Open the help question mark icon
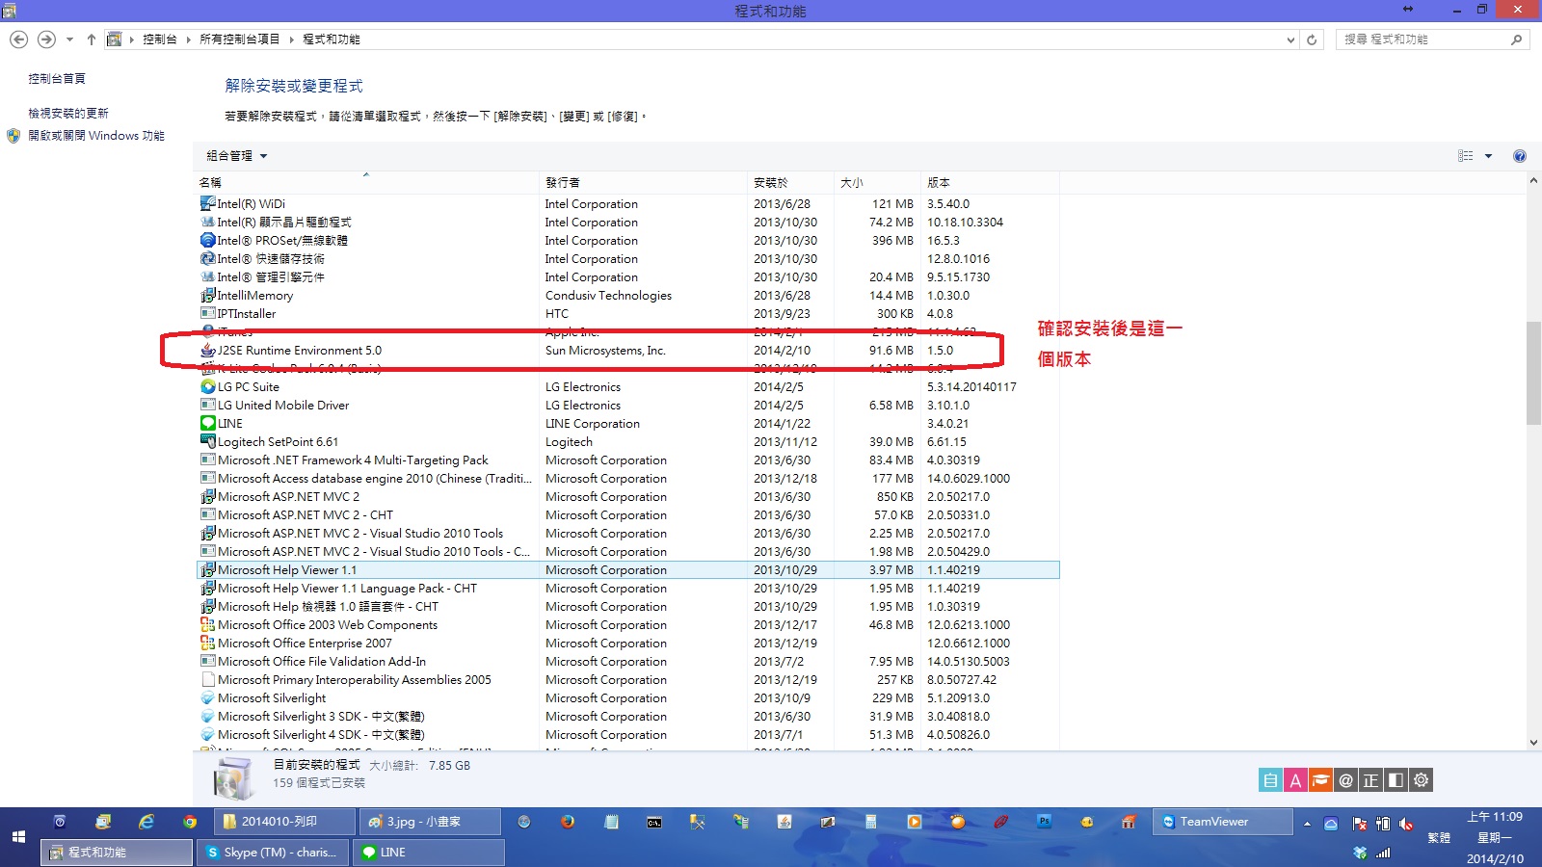The width and height of the screenshot is (1542, 867). 1520,156
